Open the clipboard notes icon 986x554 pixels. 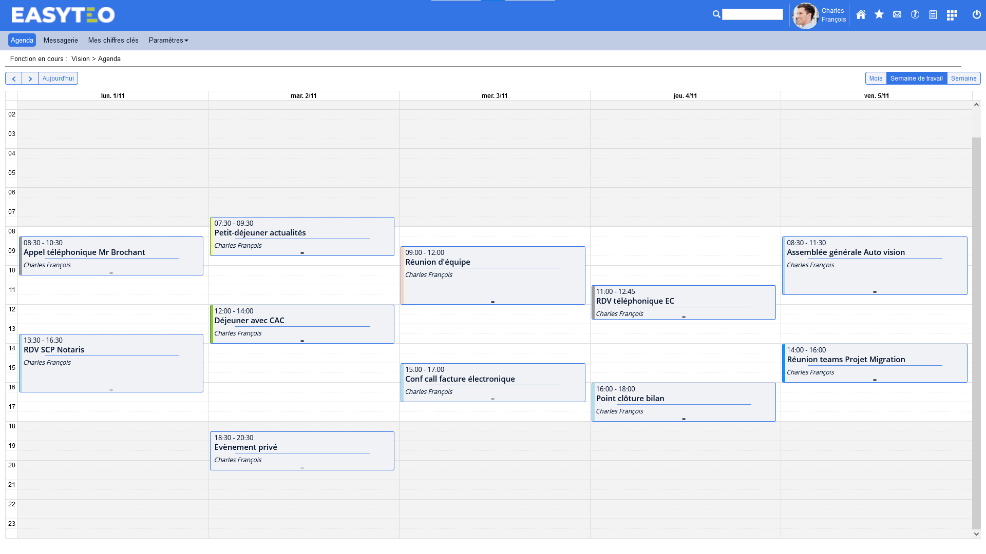tap(933, 15)
